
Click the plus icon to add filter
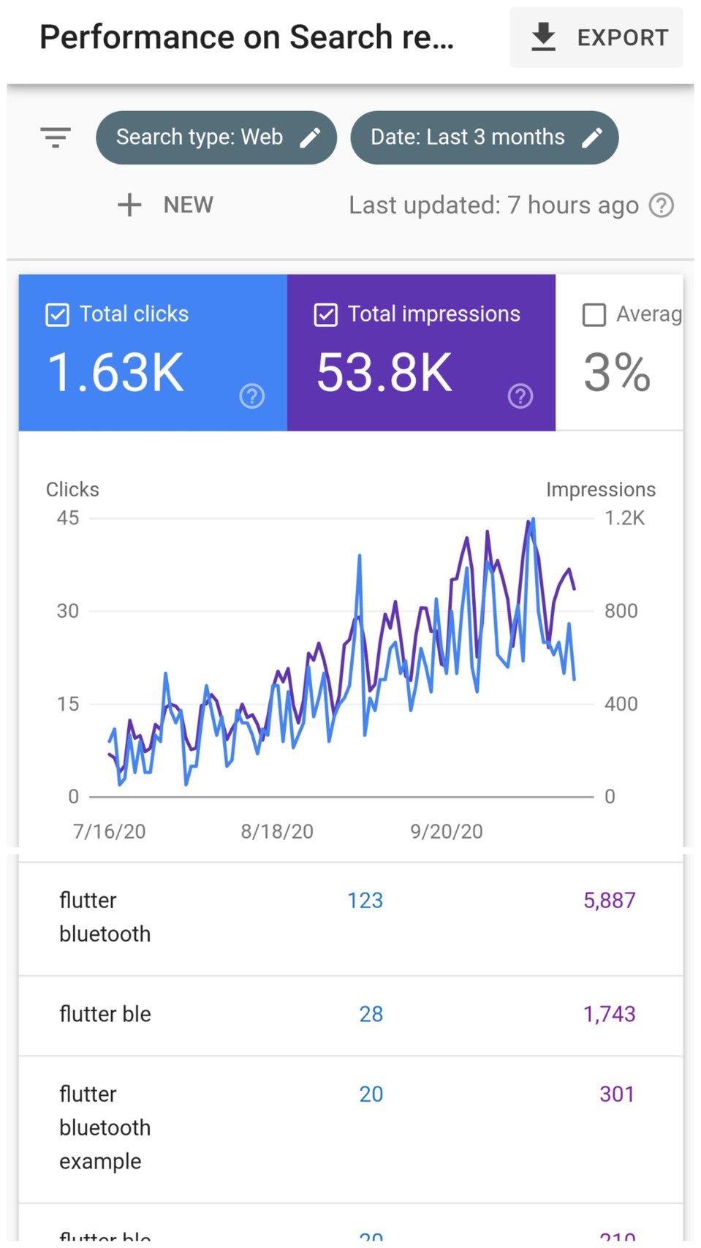tap(129, 205)
